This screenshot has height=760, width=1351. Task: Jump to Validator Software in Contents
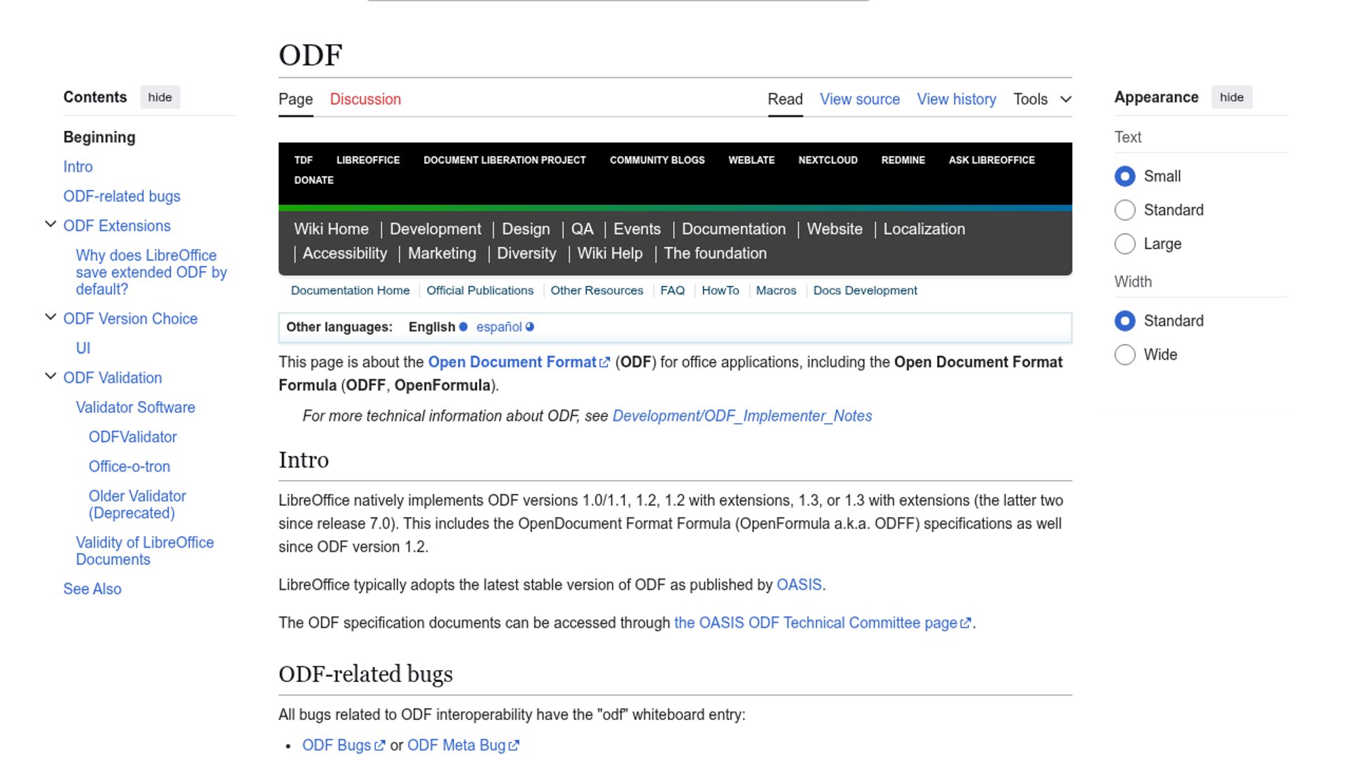pyautogui.click(x=135, y=407)
